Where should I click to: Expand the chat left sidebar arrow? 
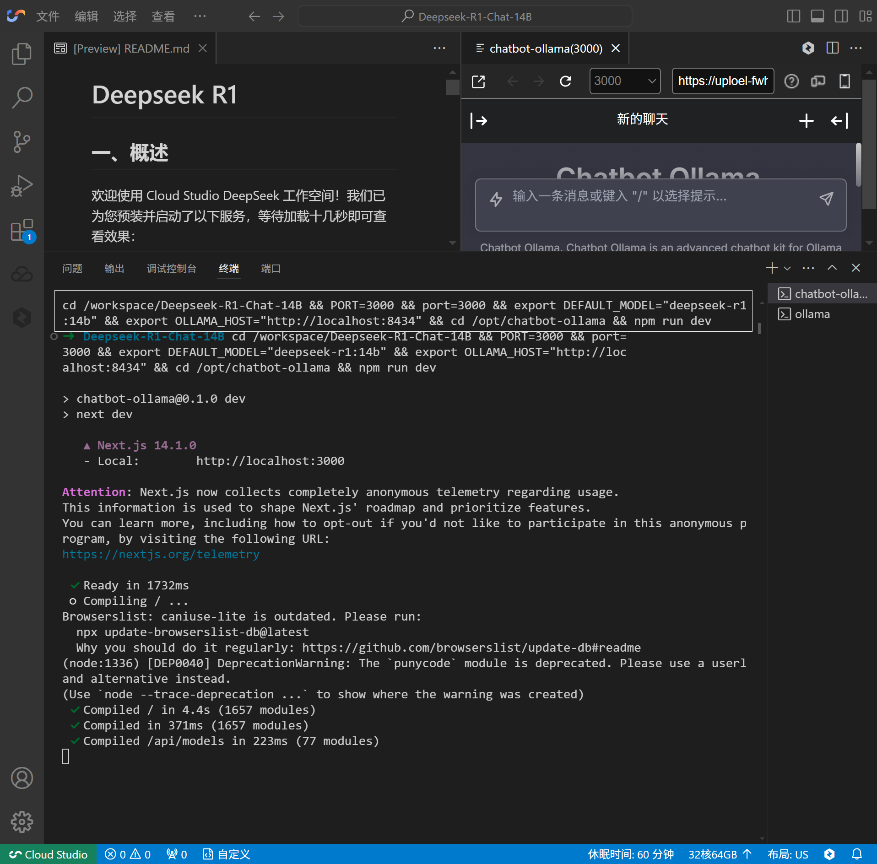(479, 121)
